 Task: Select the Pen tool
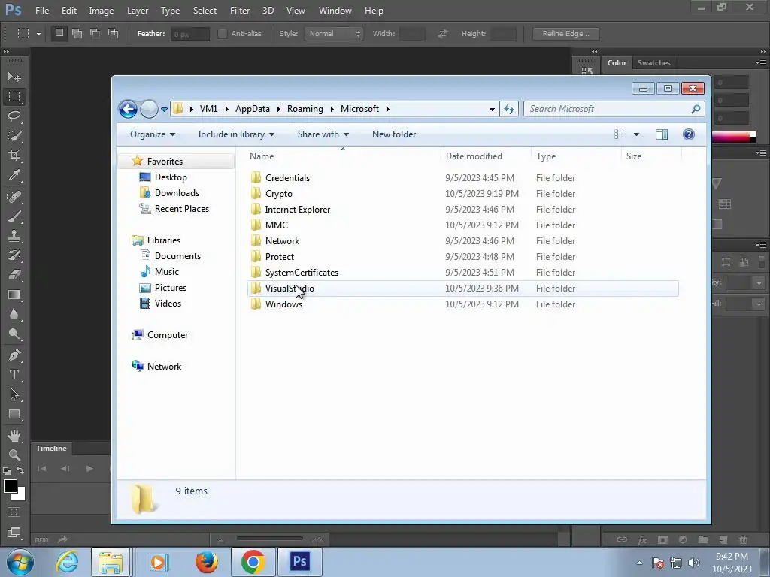pyautogui.click(x=14, y=355)
